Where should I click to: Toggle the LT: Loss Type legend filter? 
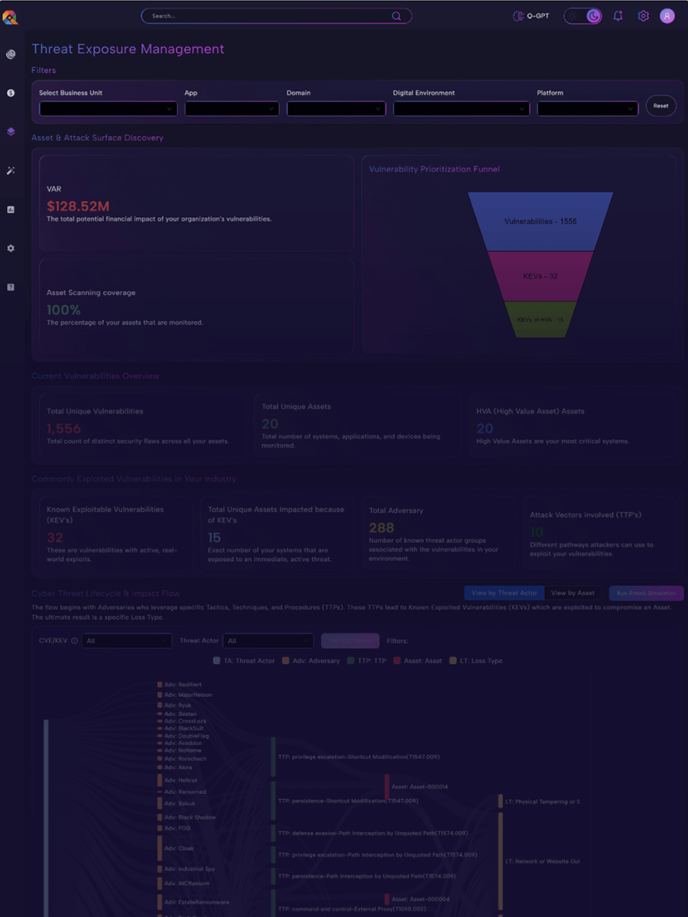475,661
